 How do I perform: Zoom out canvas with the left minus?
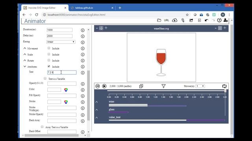point(97,28)
